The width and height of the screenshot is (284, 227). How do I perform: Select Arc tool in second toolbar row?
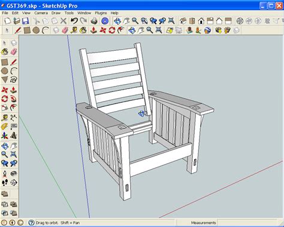pyautogui.click(x=46, y=30)
